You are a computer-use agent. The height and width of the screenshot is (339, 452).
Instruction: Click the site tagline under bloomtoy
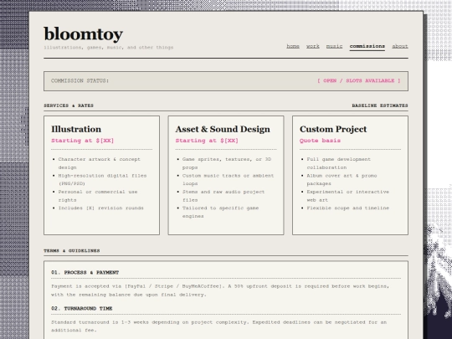pyautogui.click(x=109, y=47)
